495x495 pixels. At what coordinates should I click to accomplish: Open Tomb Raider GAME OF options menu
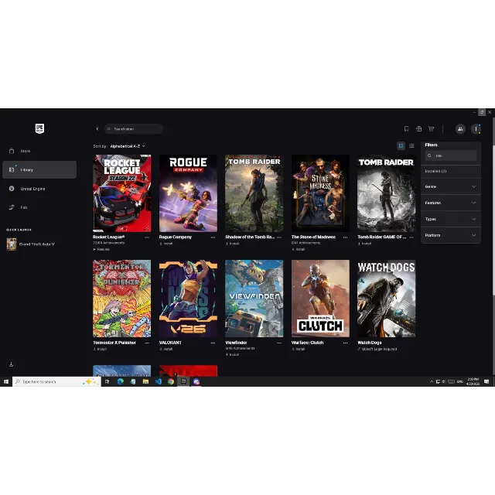(x=411, y=237)
